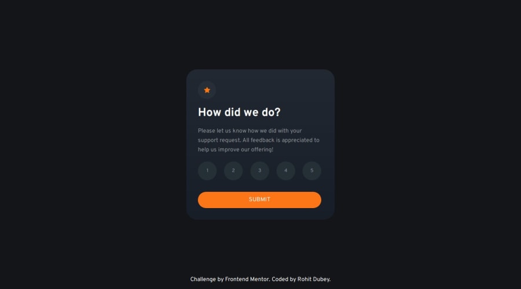The width and height of the screenshot is (521, 289).
Task: Click the 'Please let us know' text line
Action: (250, 131)
